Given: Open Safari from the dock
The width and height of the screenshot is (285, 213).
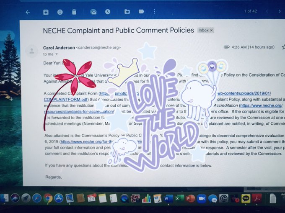Looking at the screenshot, I should 37,198.
